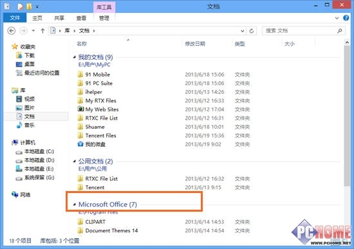The width and height of the screenshot is (354, 249).
Task: Switch to the 主页 ribbon tab
Action: tap(37, 18)
